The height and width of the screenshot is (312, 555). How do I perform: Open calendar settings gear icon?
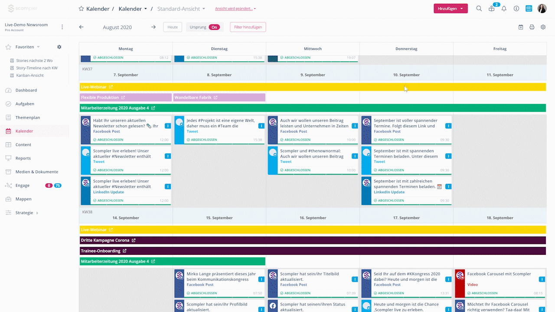pos(543,27)
